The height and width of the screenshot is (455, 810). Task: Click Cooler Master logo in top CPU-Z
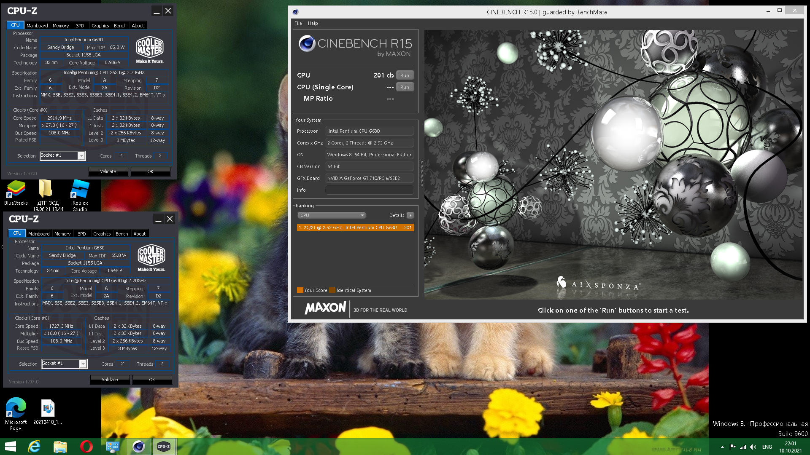point(150,50)
